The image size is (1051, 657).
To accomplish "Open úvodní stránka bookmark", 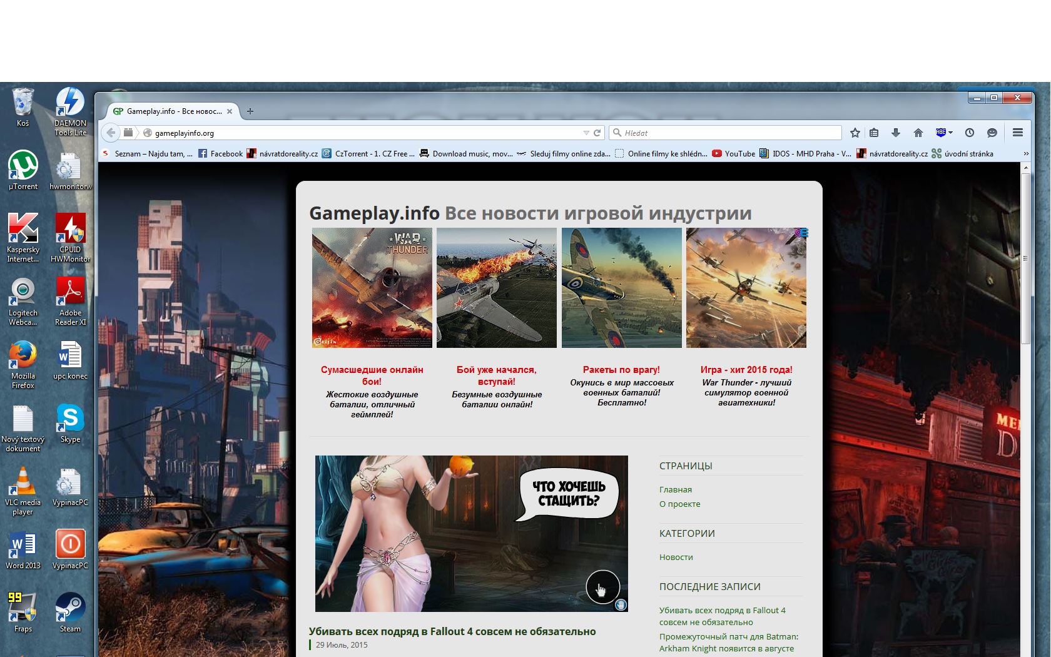I will tap(962, 153).
